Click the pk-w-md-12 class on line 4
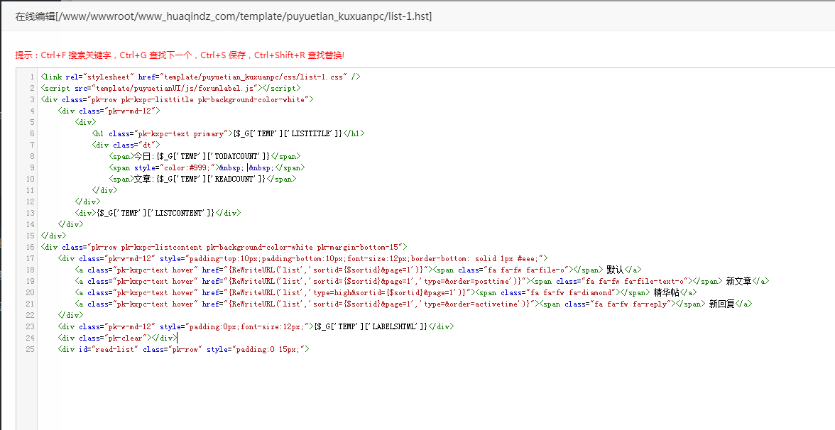Viewport: 835px width, 430px height. click(133, 111)
